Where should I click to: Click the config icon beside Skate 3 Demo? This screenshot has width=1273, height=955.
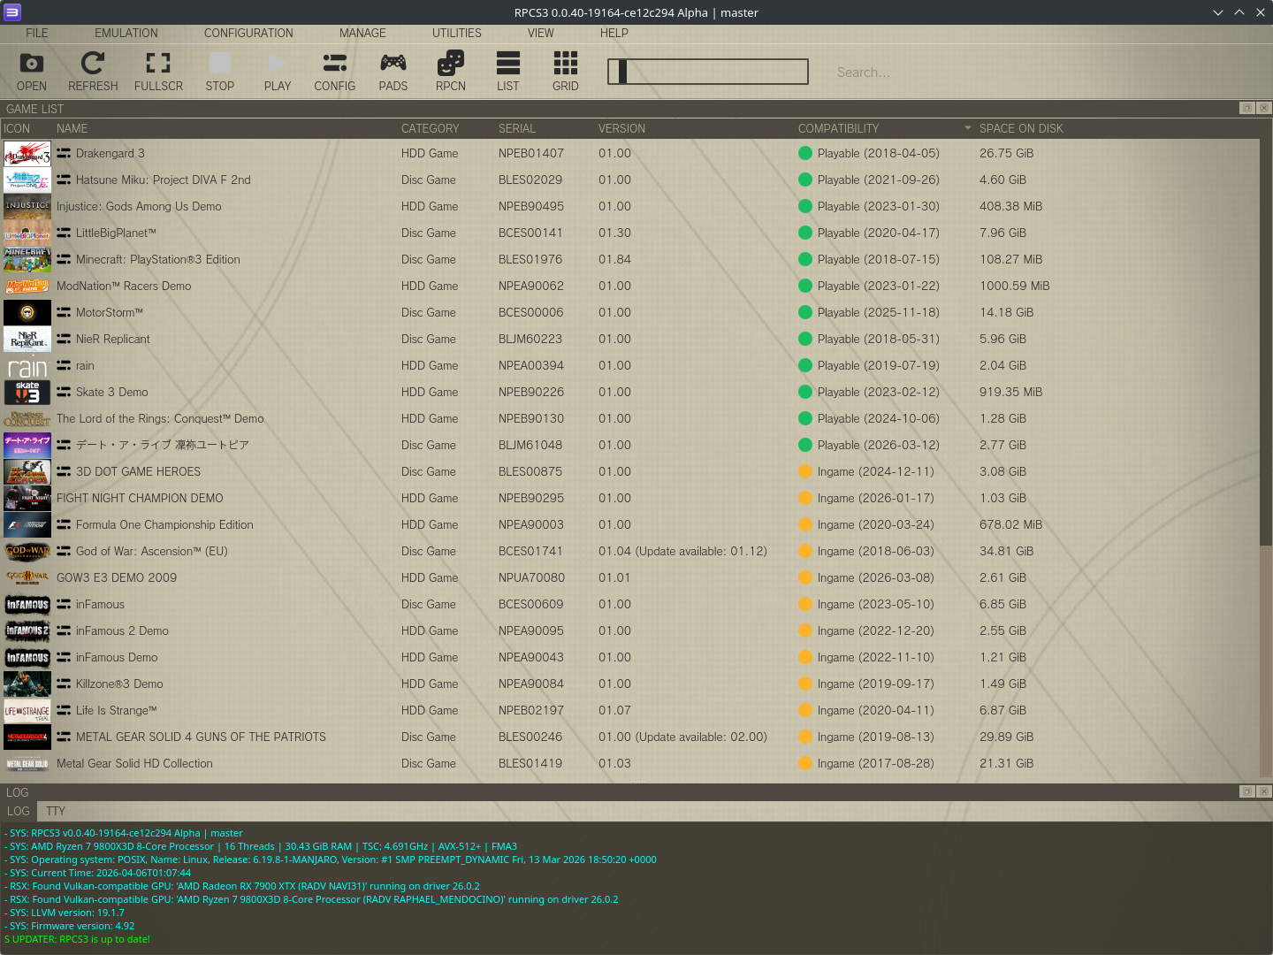(64, 392)
